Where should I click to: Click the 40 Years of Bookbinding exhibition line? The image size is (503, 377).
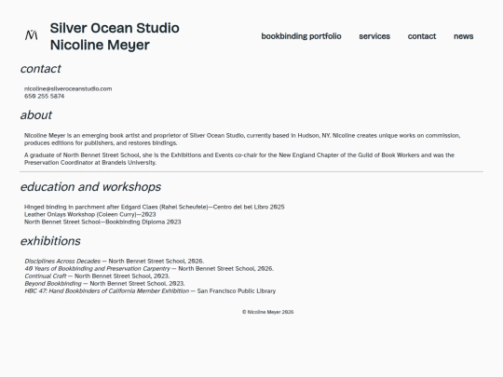[149, 269]
